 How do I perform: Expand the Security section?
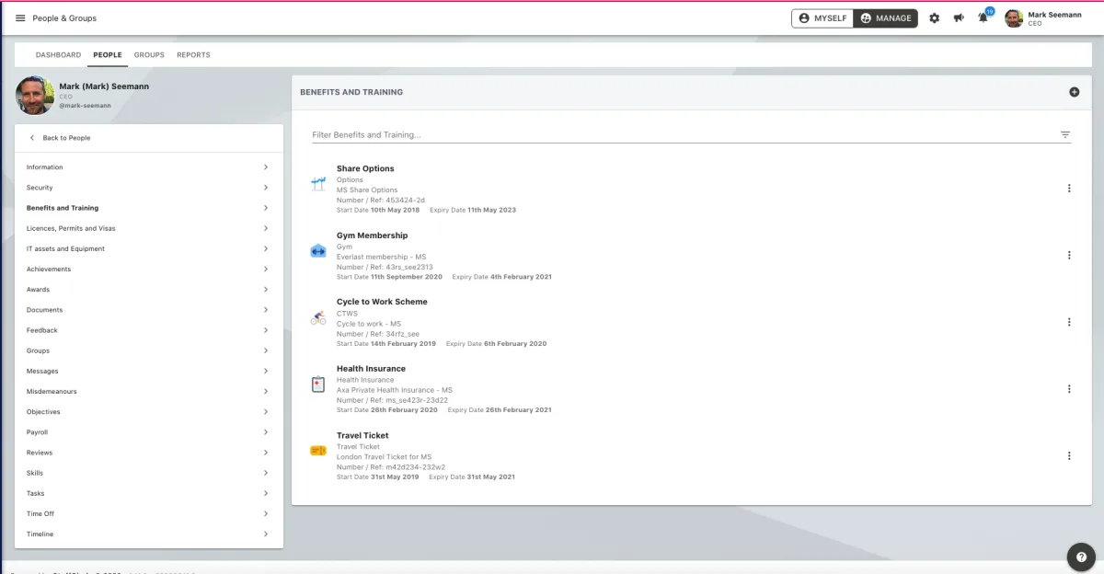[149, 188]
